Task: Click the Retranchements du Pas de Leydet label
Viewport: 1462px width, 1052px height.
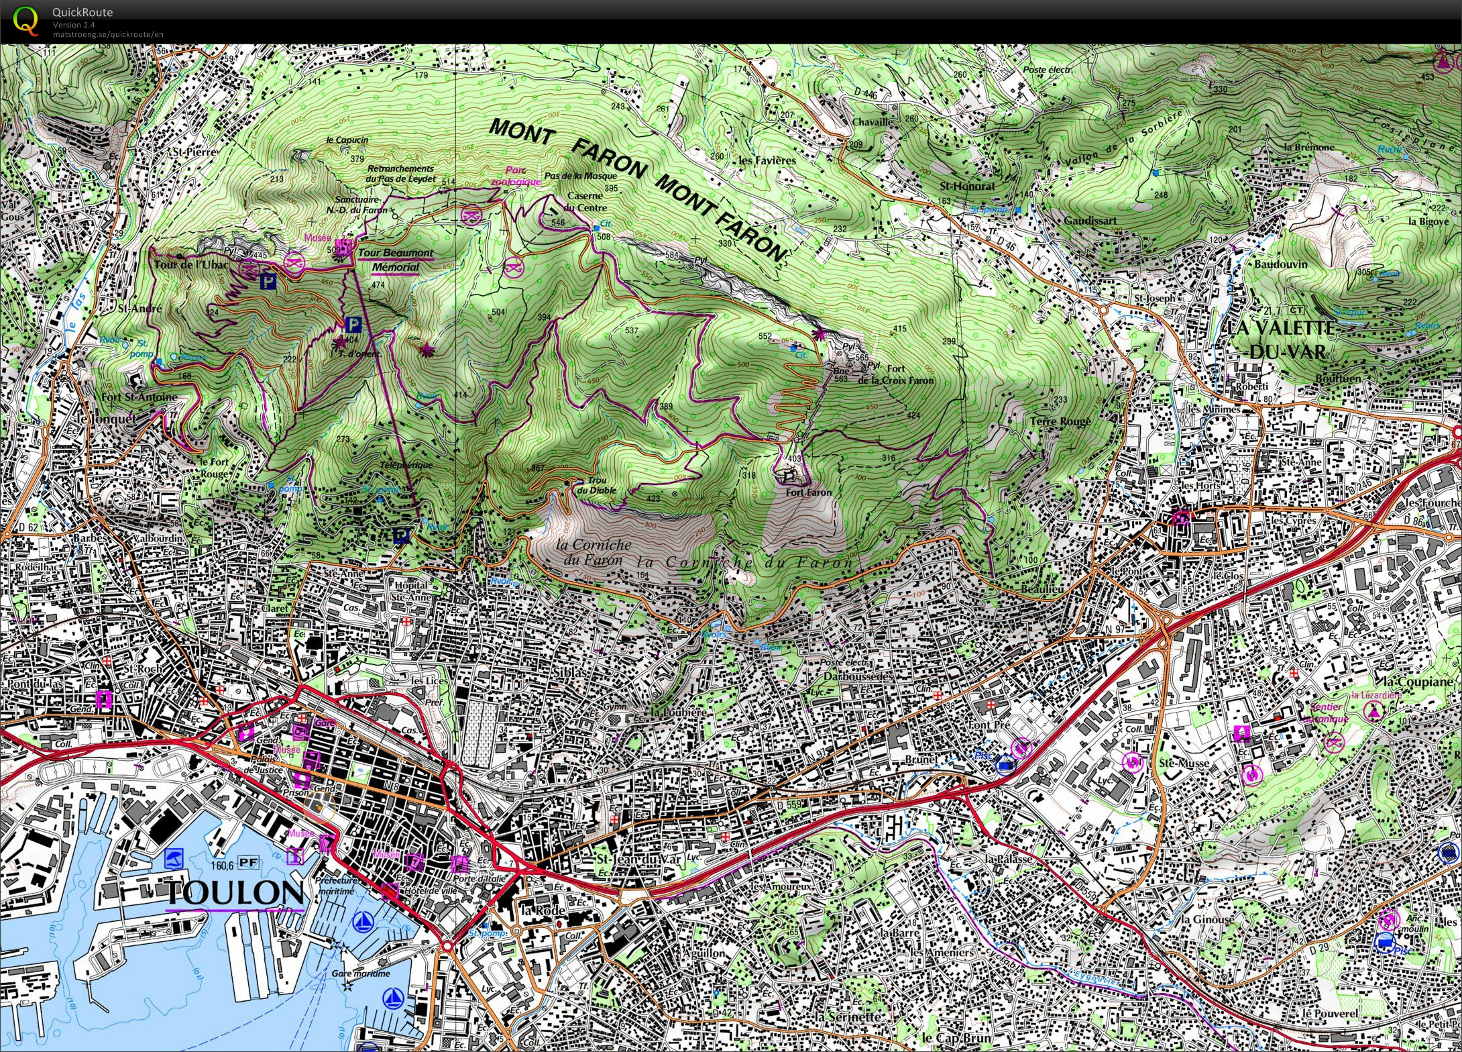Action: coord(401,174)
